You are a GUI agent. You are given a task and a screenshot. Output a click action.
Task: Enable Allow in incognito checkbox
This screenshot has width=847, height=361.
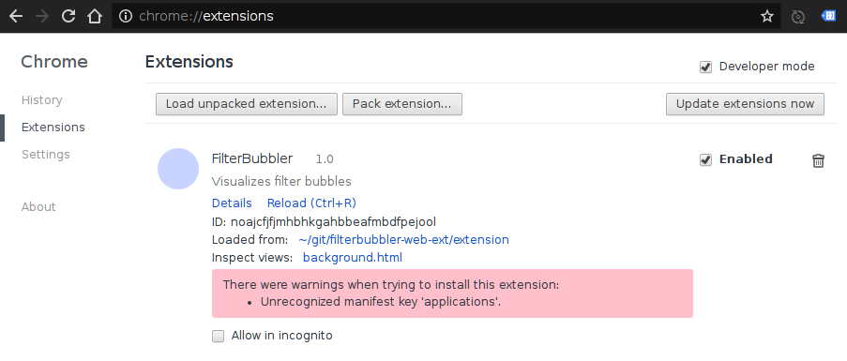(218, 337)
